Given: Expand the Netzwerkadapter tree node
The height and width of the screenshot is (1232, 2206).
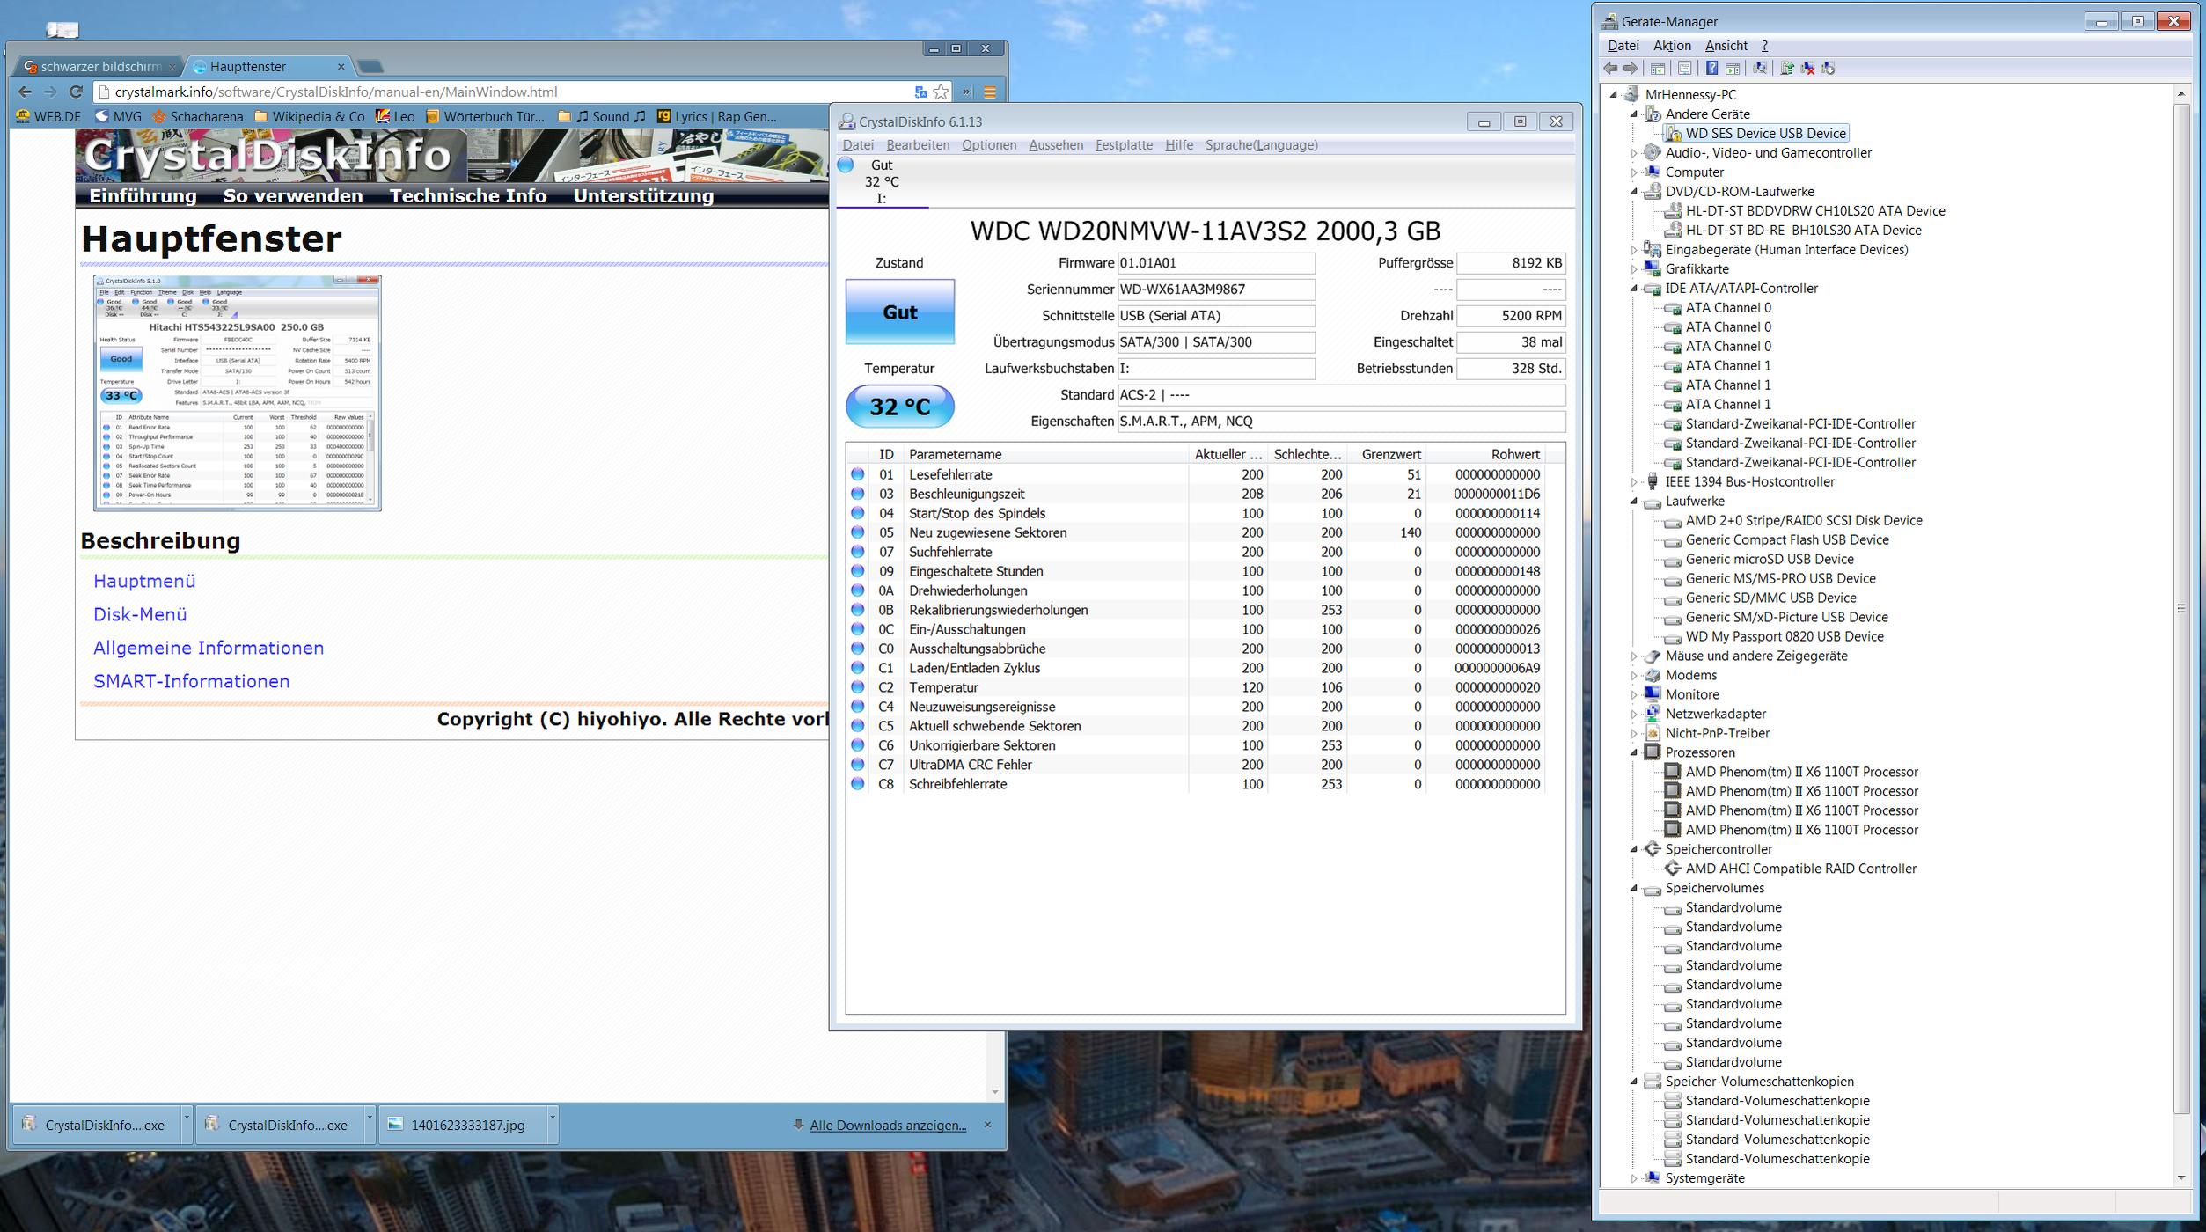Looking at the screenshot, I should tap(1634, 714).
